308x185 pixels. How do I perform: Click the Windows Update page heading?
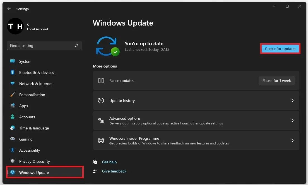click(x=123, y=23)
